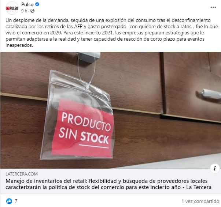Open the 'Manejo de inventarios del retail' headline
The width and height of the screenshot is (221, 207).
click(108, 184)
